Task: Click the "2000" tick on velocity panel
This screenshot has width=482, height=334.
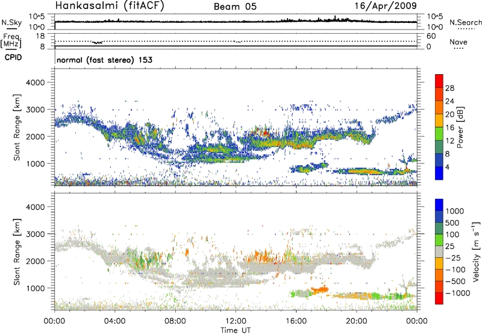Action: [x=35, y=261]
